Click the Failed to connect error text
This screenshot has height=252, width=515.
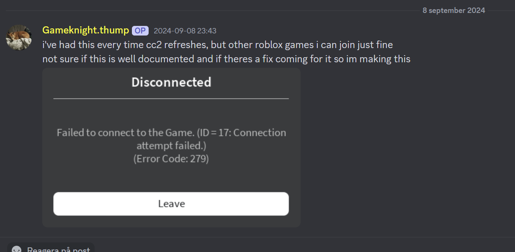point(171,139)
